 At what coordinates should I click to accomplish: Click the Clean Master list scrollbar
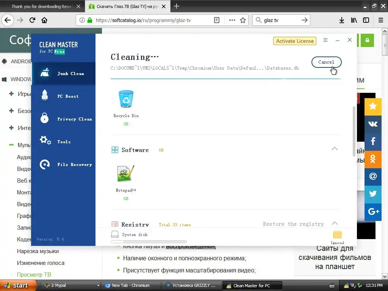(354, 131)
